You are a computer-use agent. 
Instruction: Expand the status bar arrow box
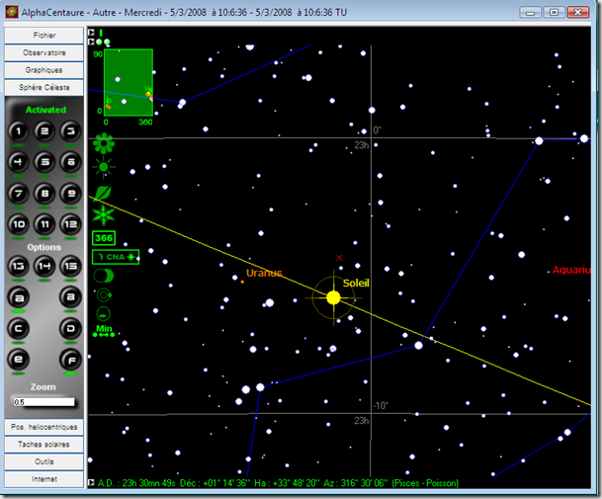coord(91,483)
